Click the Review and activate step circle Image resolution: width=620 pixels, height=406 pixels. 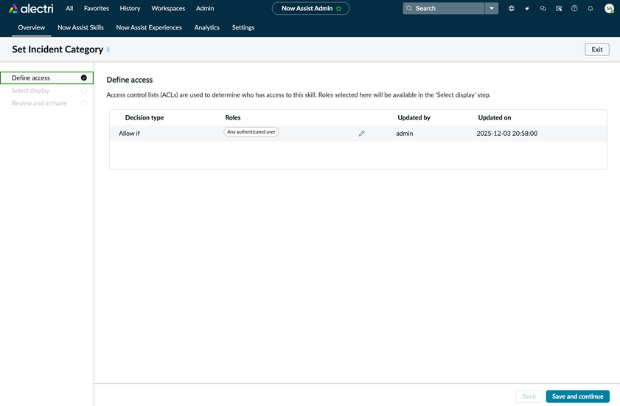(x=84, y=103)
